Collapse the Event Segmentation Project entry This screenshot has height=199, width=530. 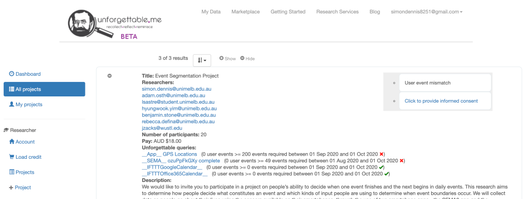point(110,76)
